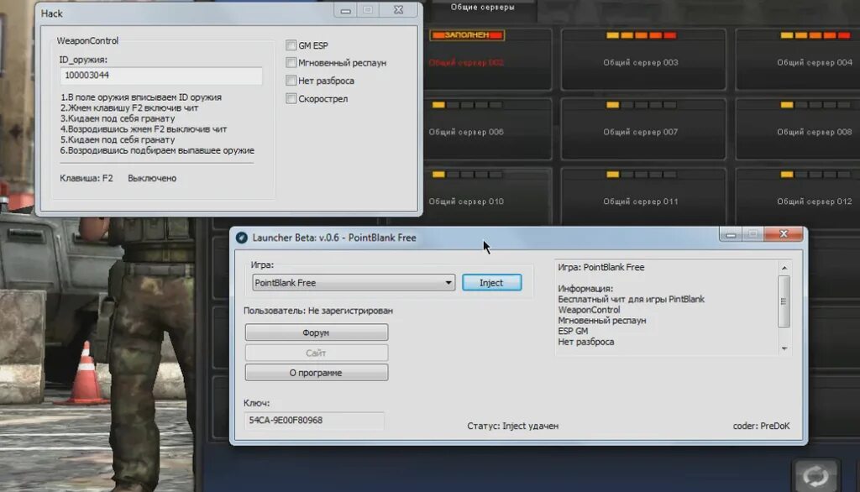The image size is (860, 492).
Task: Click the 'WeaponControl' group label in Hack
Action: (87, 40)
